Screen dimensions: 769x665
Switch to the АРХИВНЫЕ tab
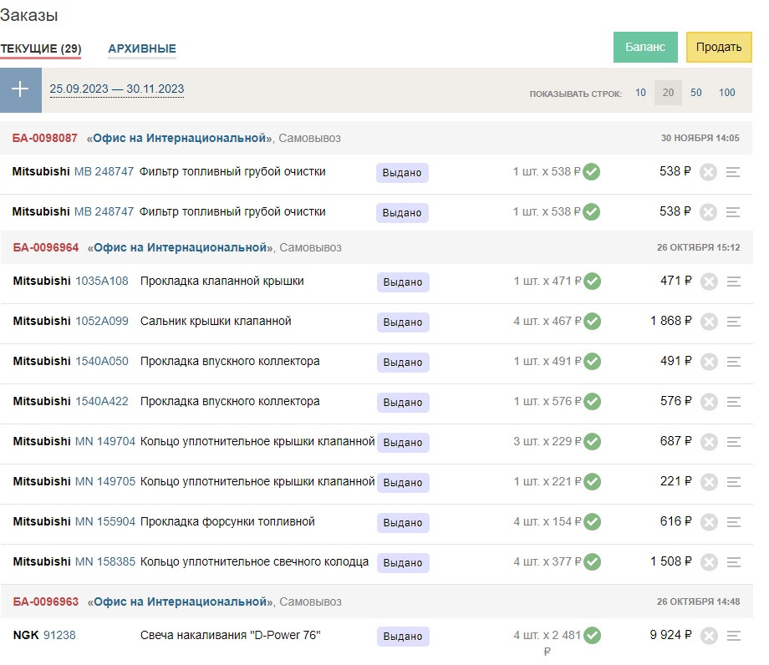142,48
